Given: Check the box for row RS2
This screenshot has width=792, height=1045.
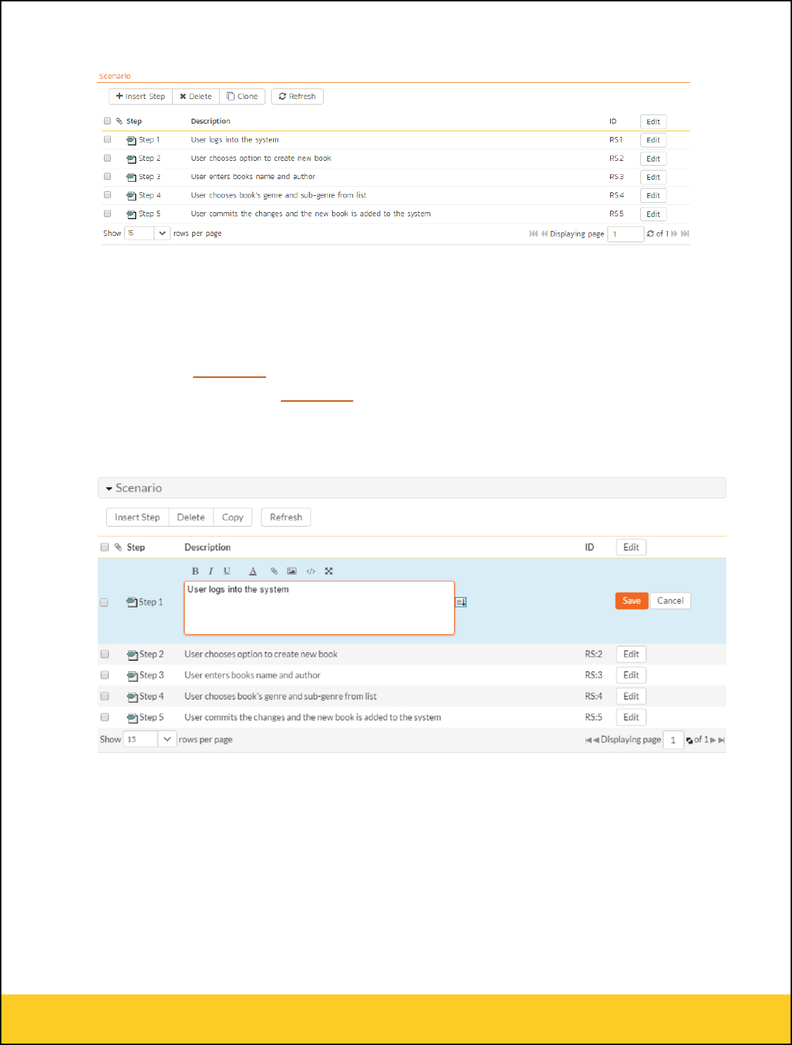Looking at the screenshot, I should (x=107, y=158).
